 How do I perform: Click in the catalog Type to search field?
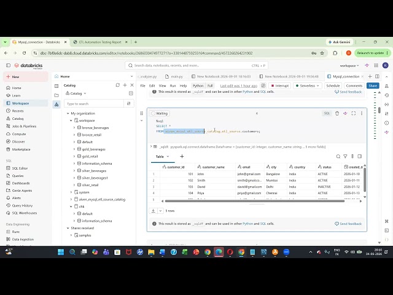94,104
